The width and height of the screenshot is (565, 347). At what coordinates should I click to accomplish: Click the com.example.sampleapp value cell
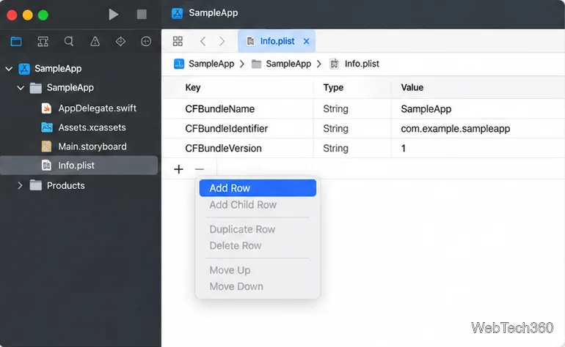click(478, 129)
